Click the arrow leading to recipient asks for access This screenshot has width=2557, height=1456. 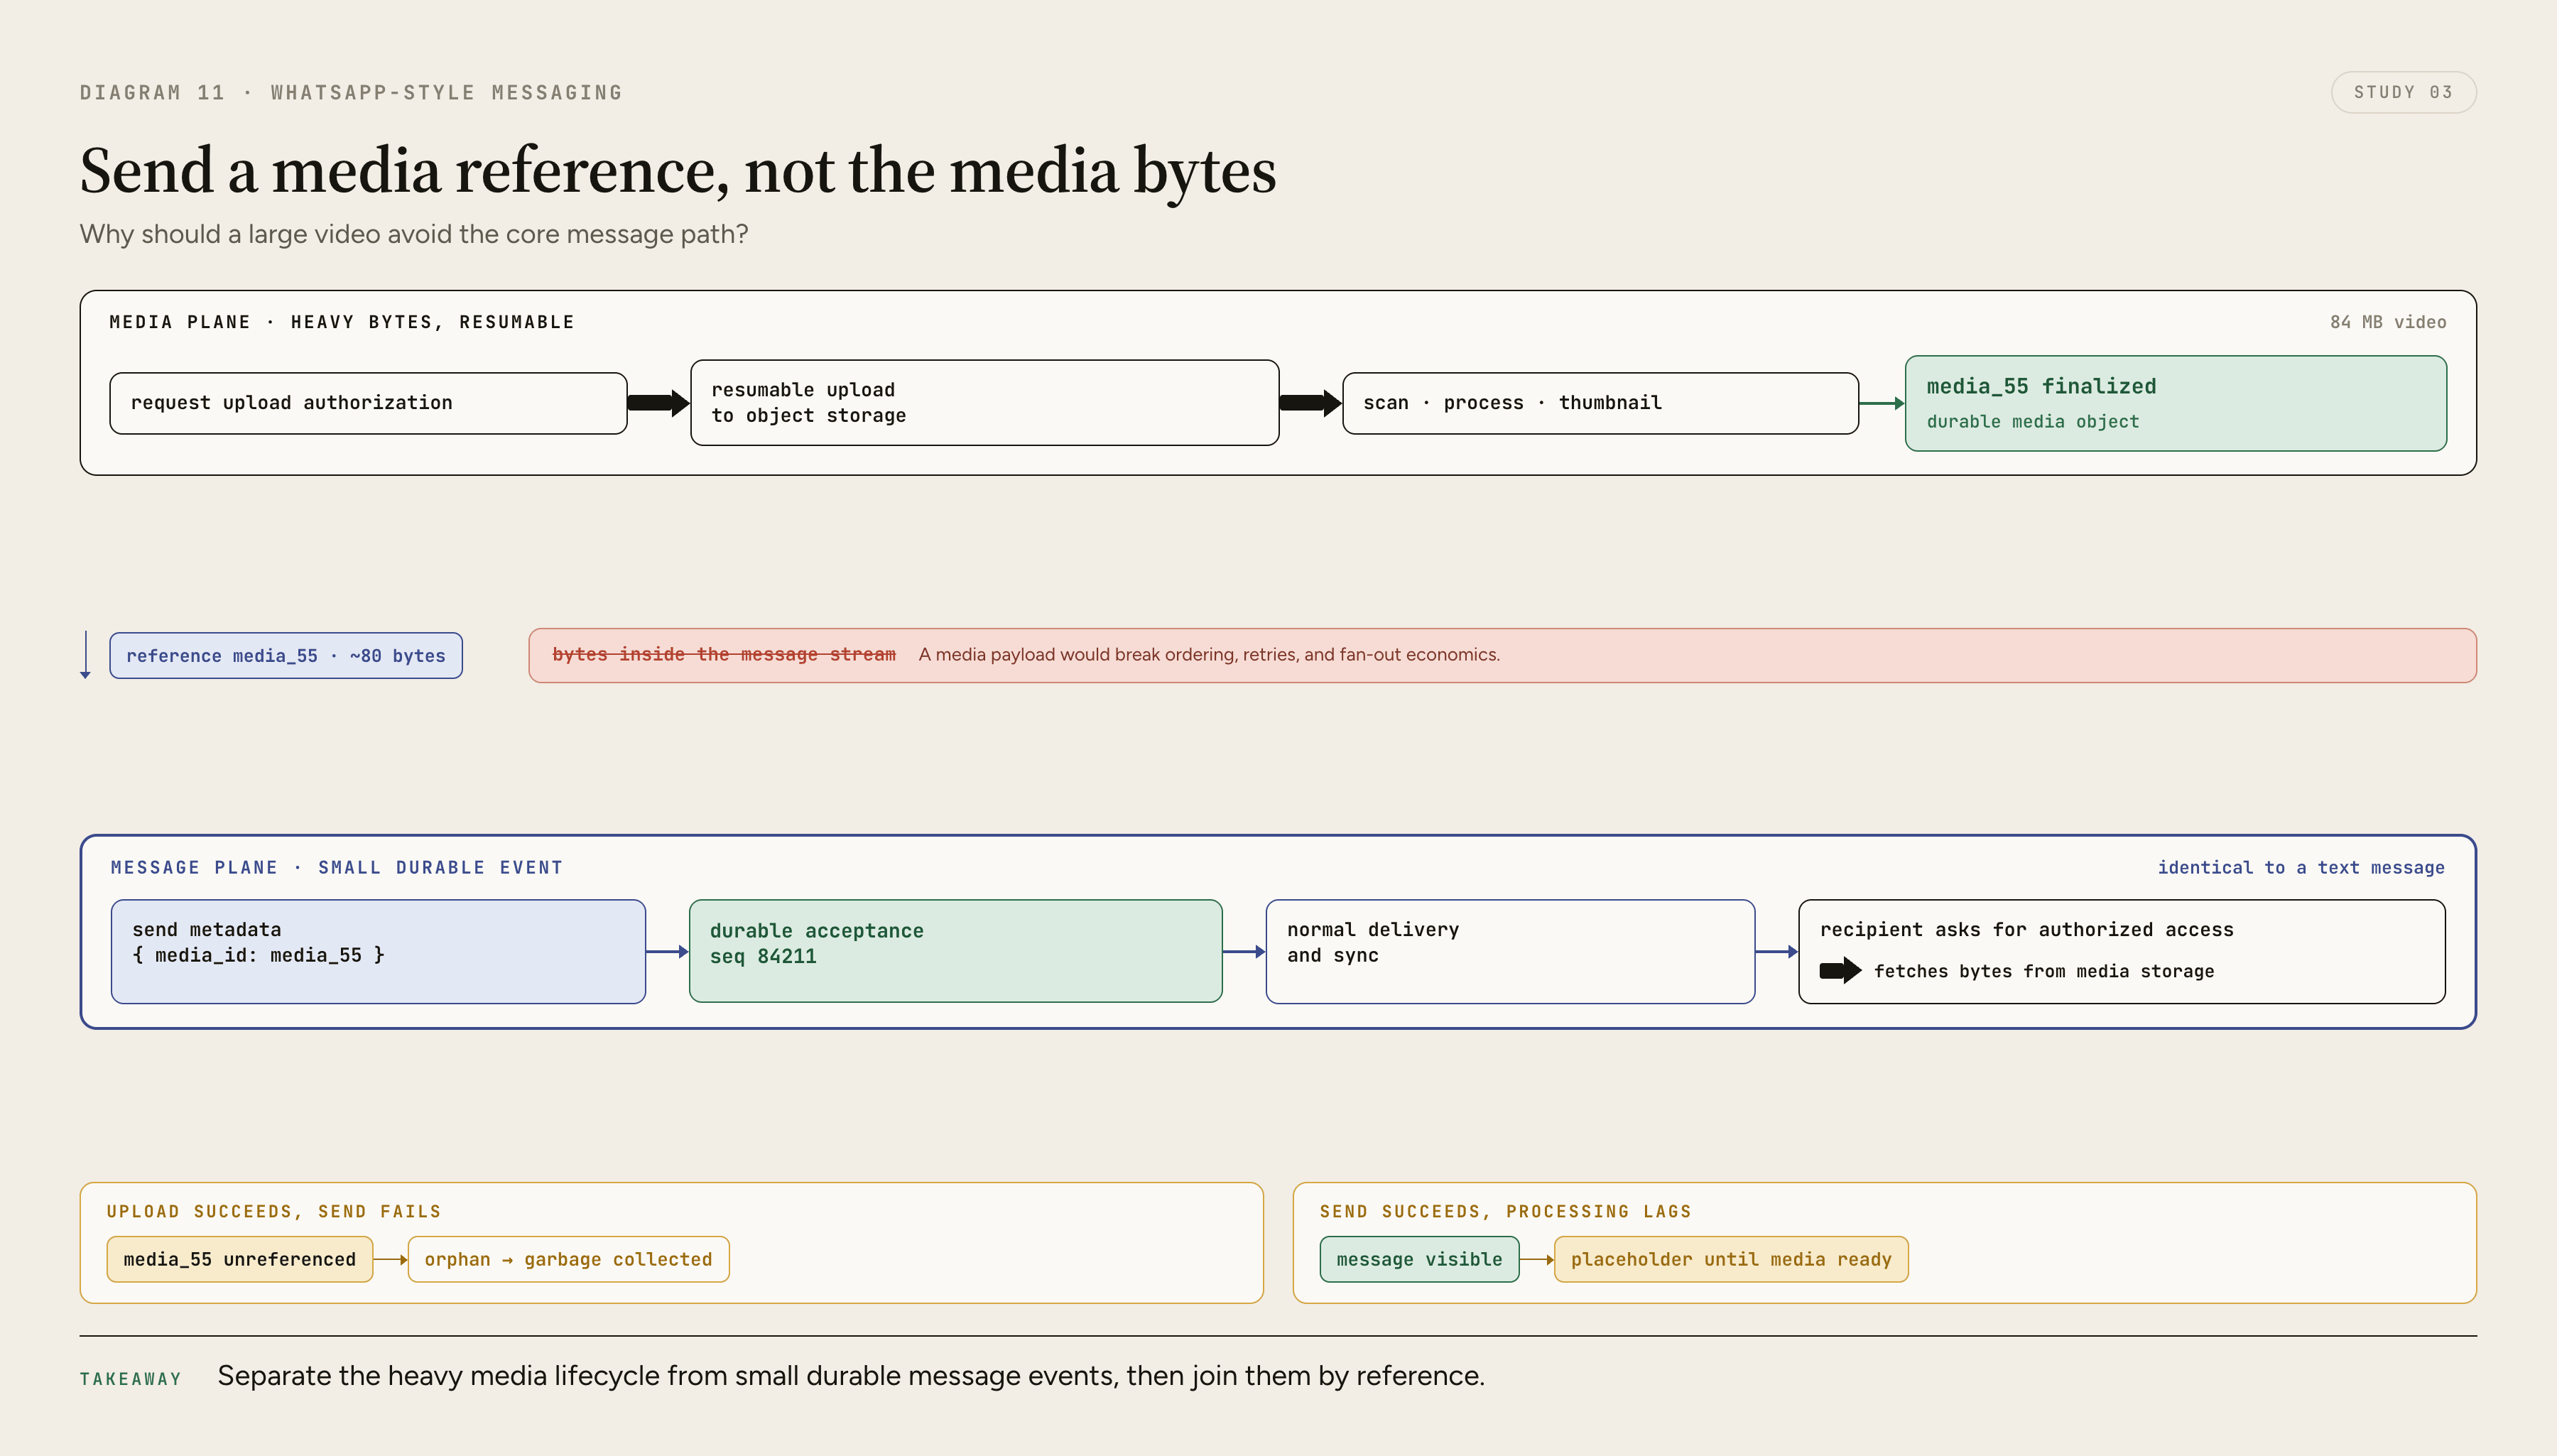(x=1777, y=952)
